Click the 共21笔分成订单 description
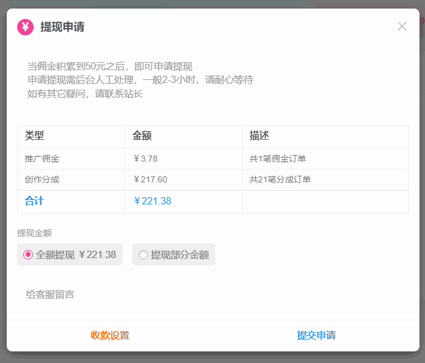The height and width of the screenshot is (363, 425). coord(280,179)
